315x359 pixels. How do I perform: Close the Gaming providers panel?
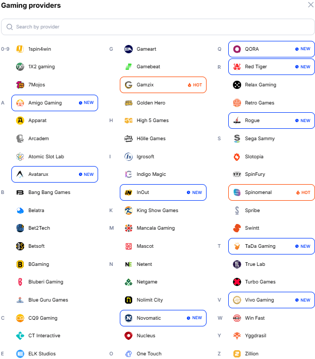point(310,5)
